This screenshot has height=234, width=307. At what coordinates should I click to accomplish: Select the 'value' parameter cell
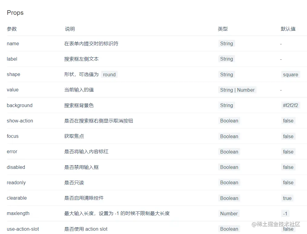13,90
